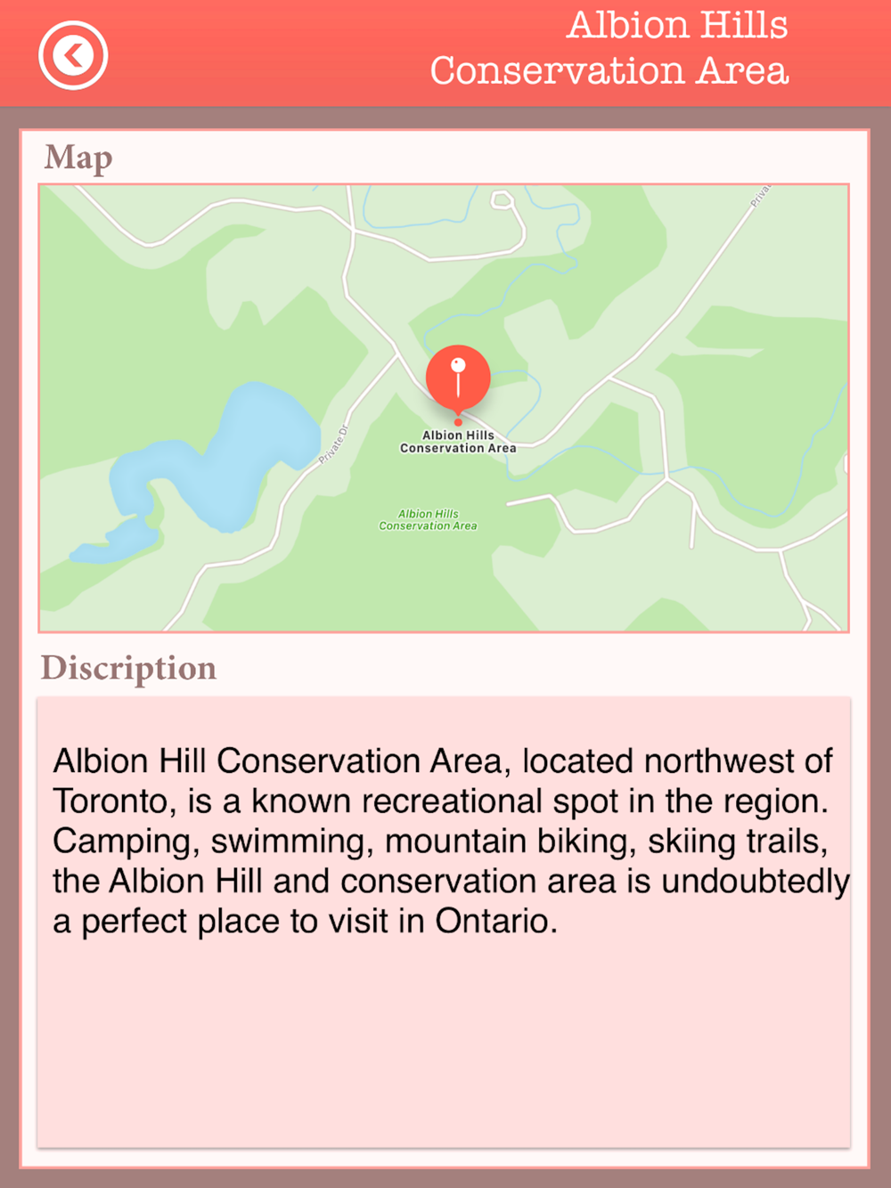Viewport: 891px width, 1188px height.
Task: Click the green italic Albion Hills Conservation Area label
Action: click(x=428, y=520)
